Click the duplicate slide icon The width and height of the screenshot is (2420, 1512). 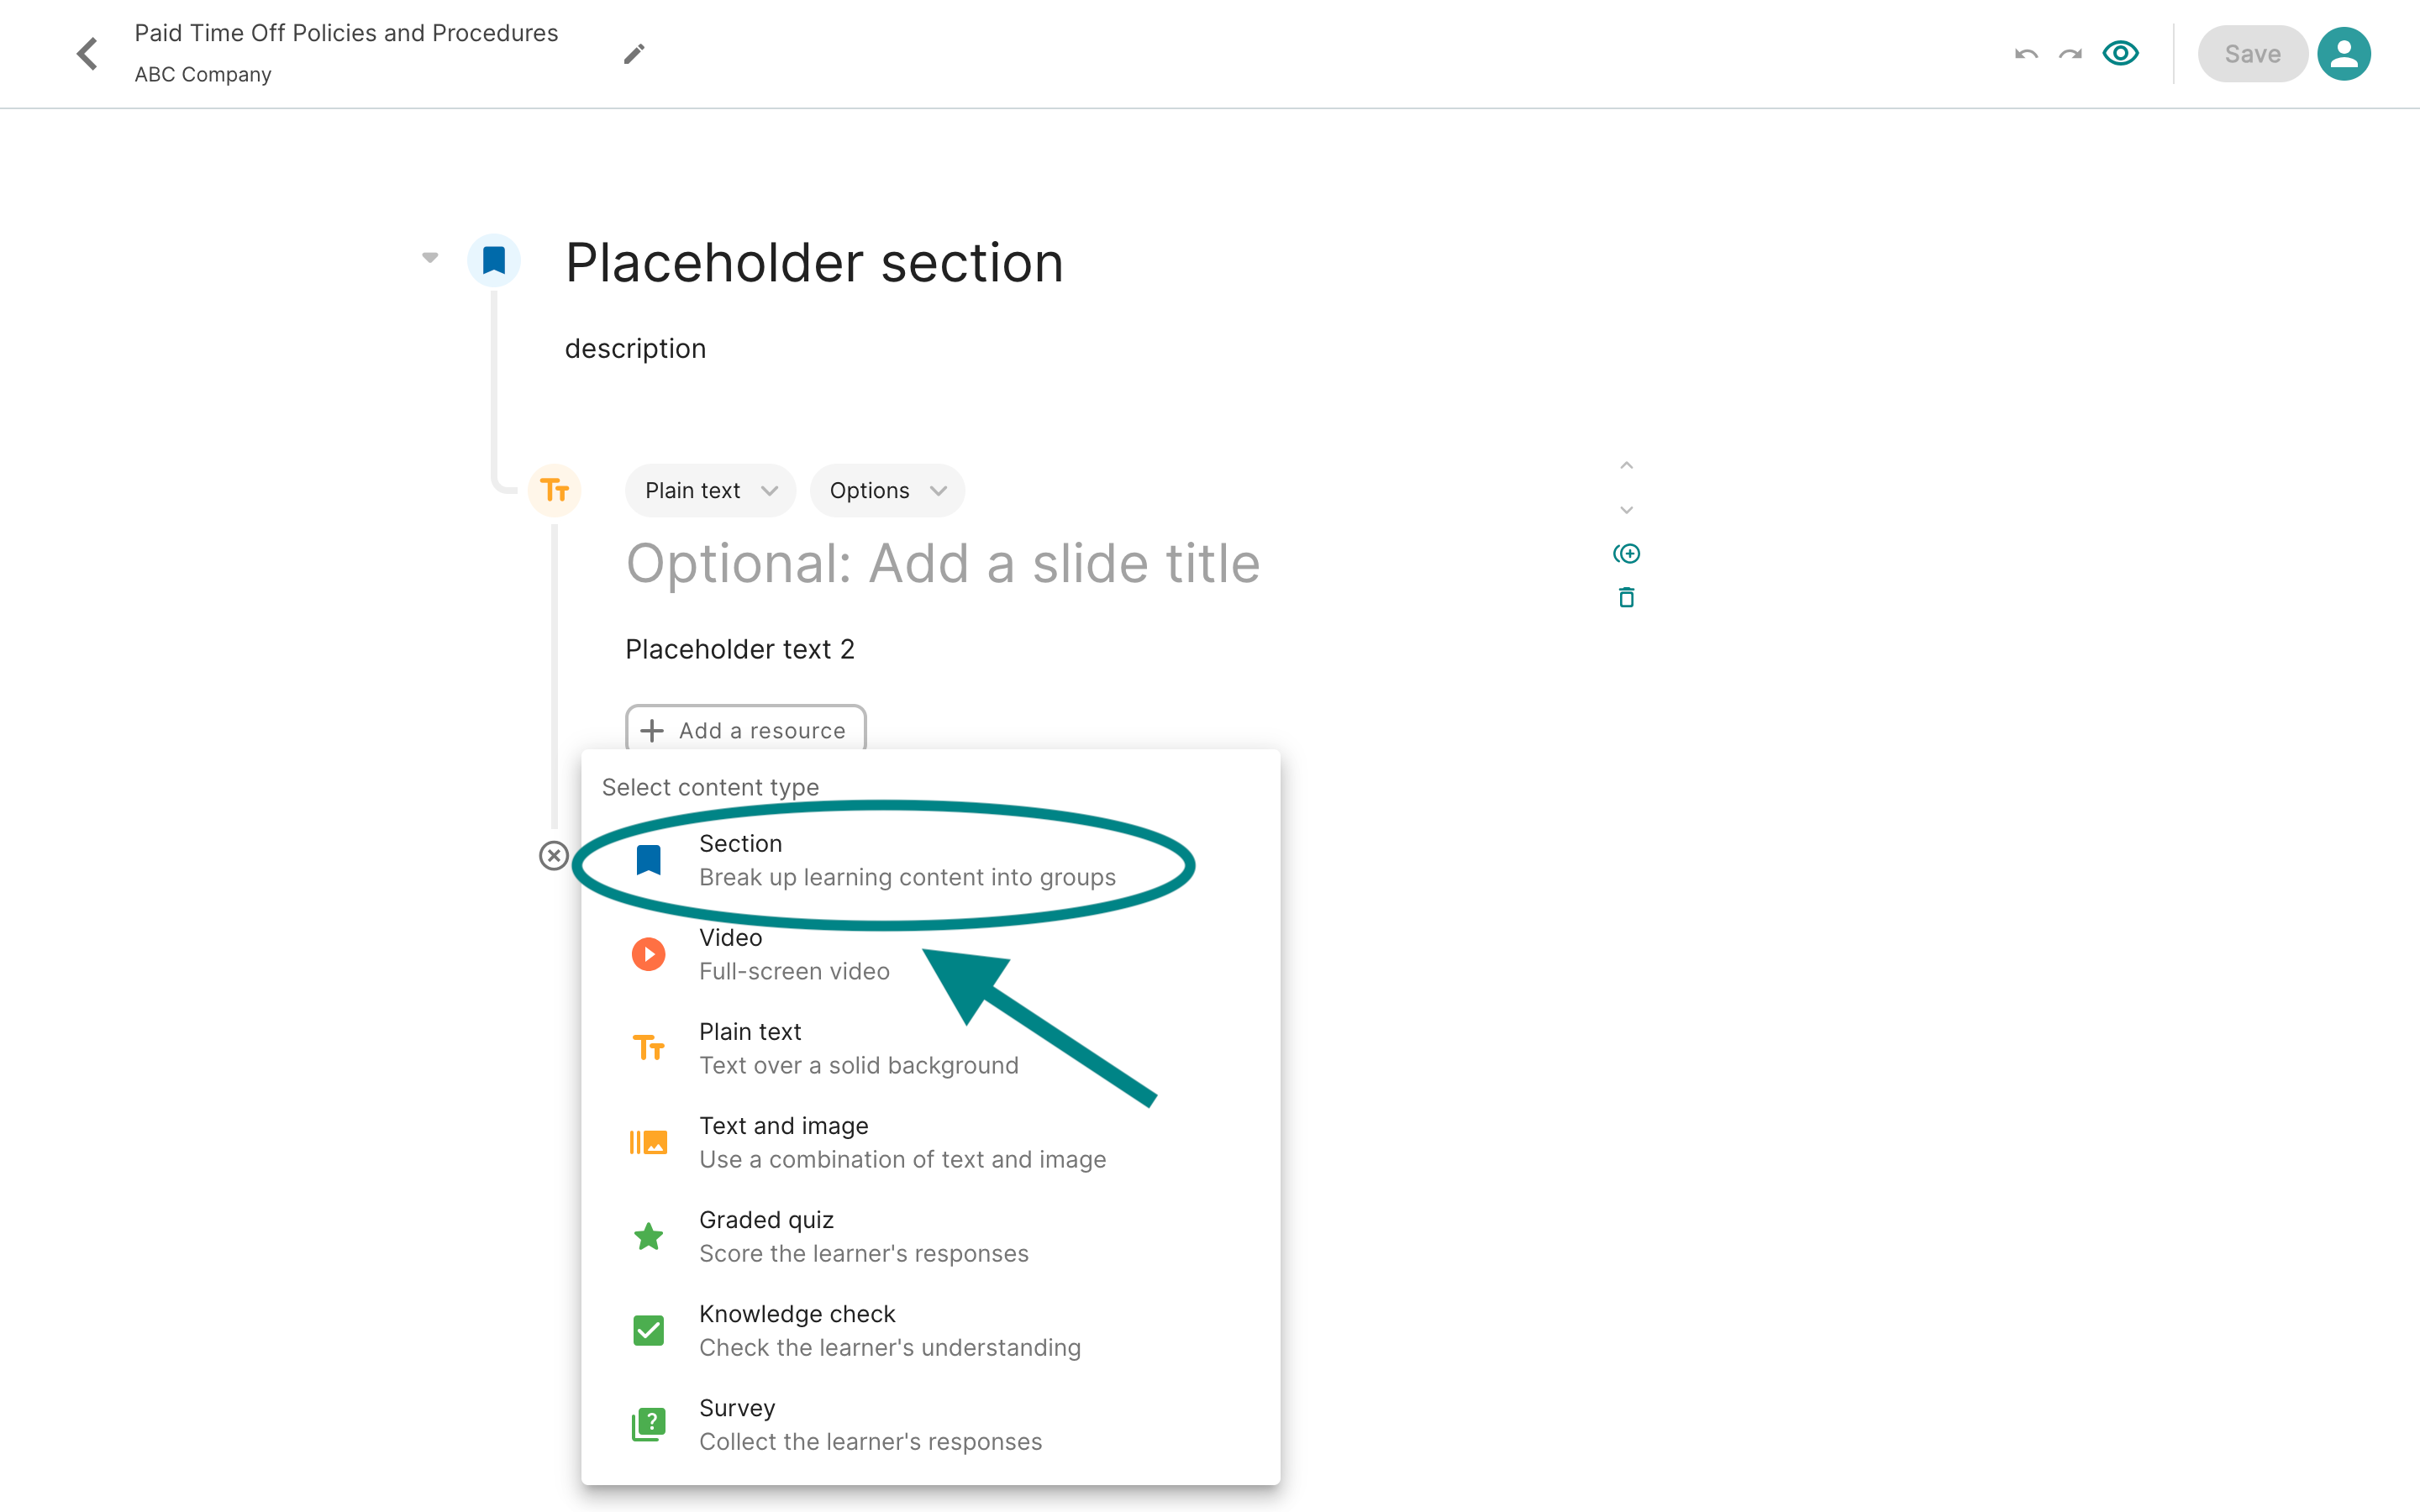(x=1626, y=554)
